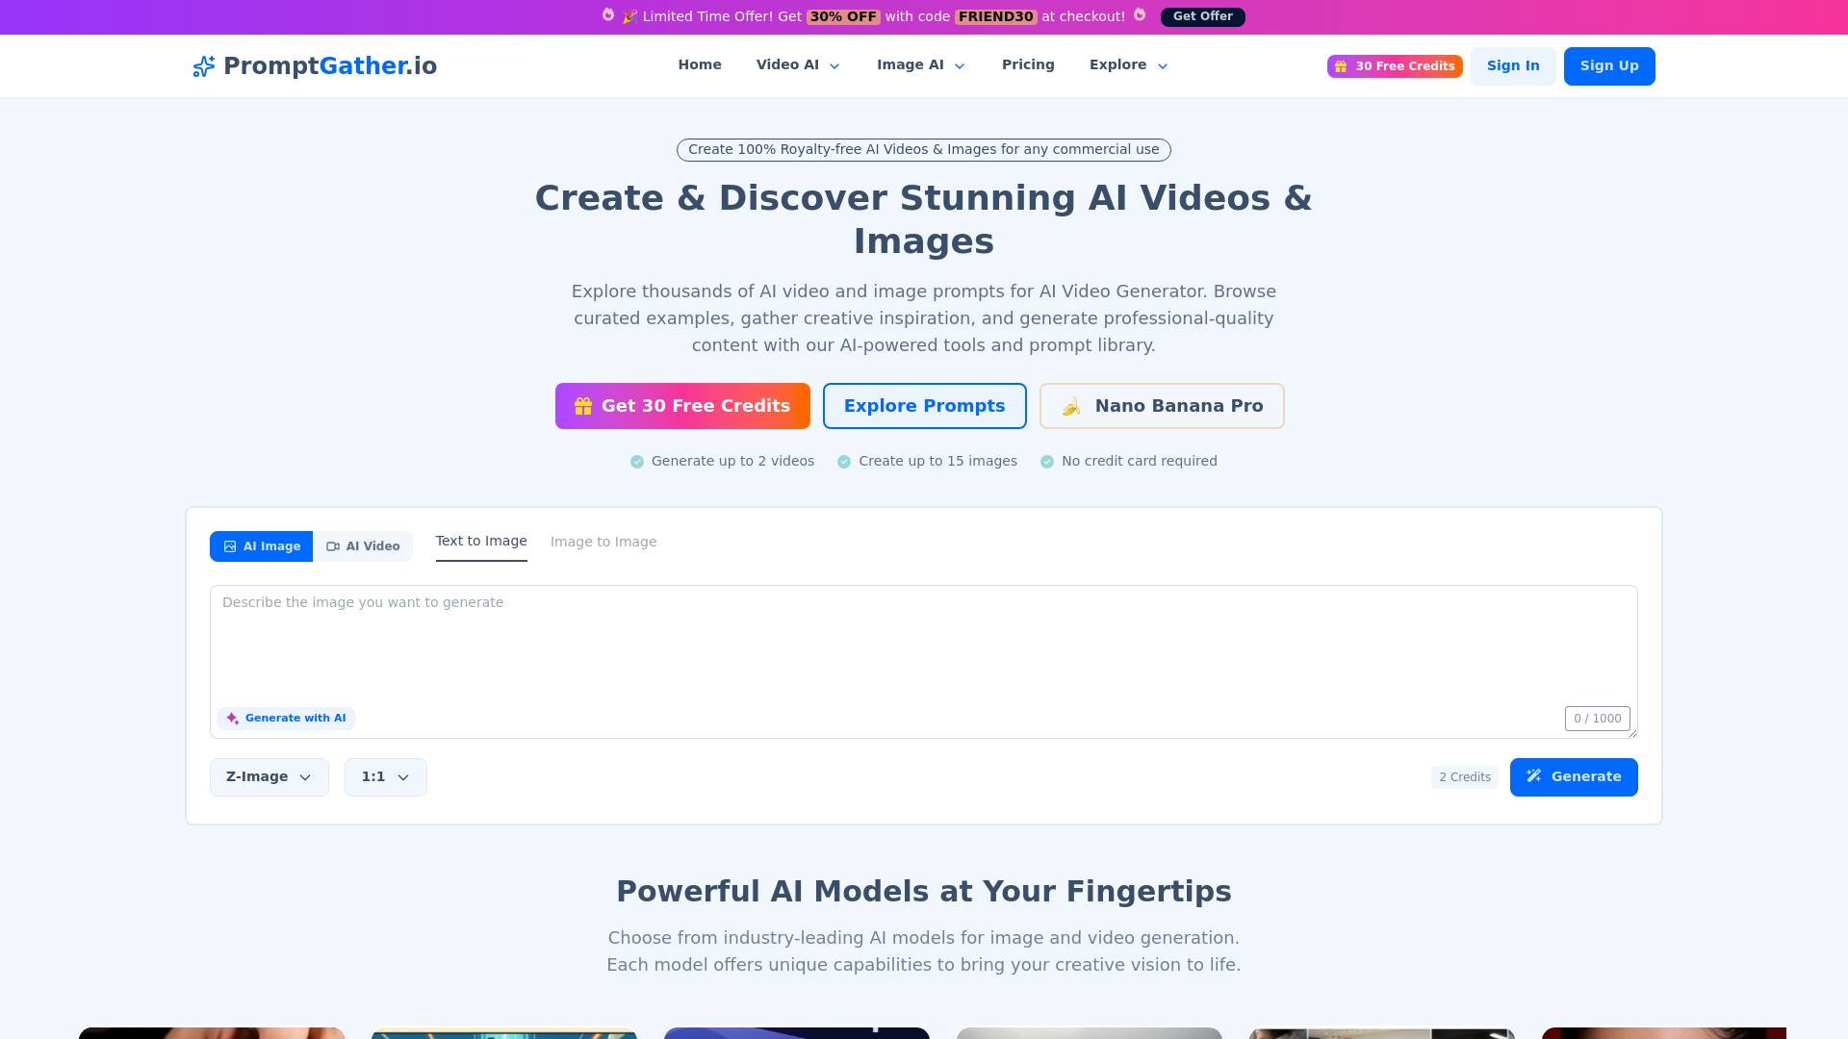The width and height of the screenshot is (1848, 1039).
Task: Expand the Explore navigation menu
Action: point(1129,65)
